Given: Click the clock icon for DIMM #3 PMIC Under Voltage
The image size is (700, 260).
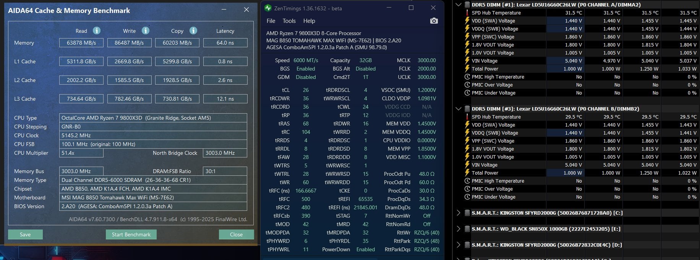Looking at the screenshot, I should [x=467, y=197].
